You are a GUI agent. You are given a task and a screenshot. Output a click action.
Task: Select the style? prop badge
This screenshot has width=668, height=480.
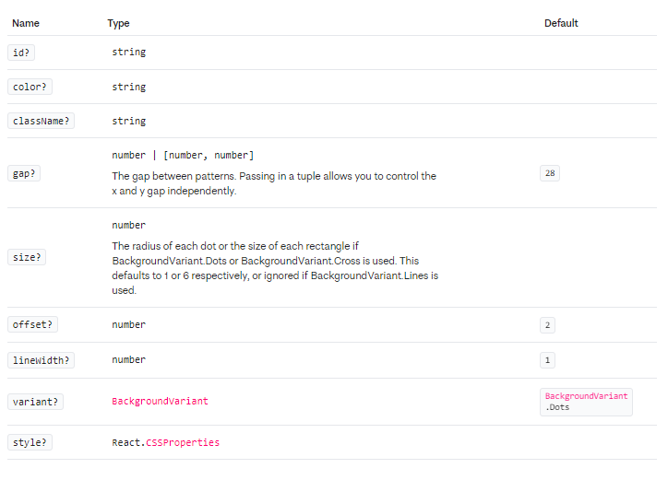point(30,442)
